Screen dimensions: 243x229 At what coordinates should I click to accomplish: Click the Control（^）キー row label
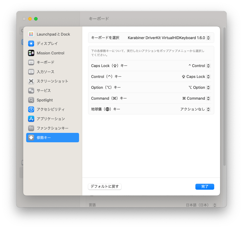[x=106, y=77]
